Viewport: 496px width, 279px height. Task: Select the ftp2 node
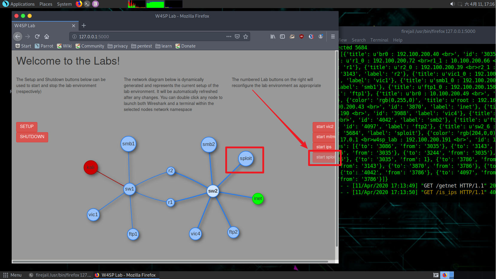pyautogui.click(x=233, y=232)
